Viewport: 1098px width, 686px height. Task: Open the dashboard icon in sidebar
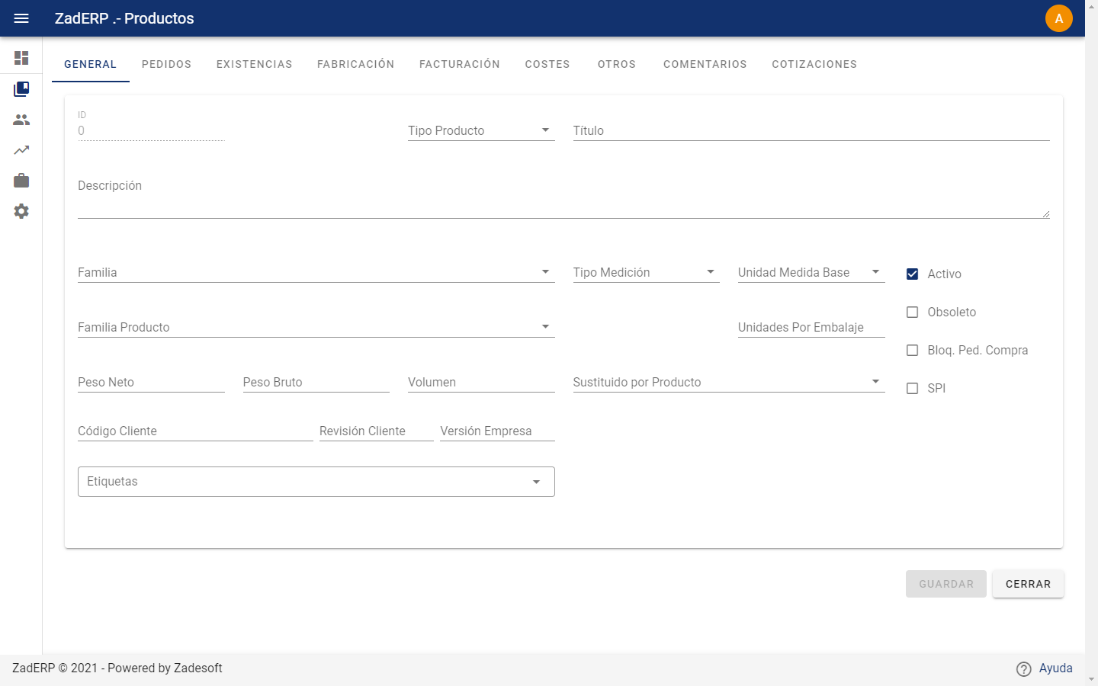21,58
